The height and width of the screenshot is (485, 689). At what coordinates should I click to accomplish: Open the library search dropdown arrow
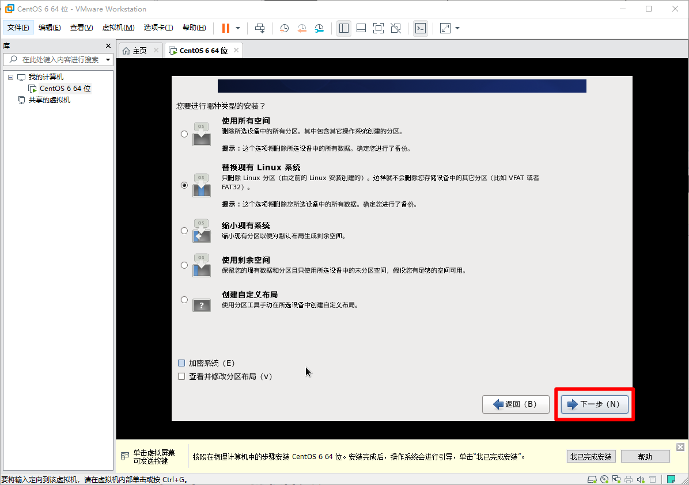pos(108,60)
